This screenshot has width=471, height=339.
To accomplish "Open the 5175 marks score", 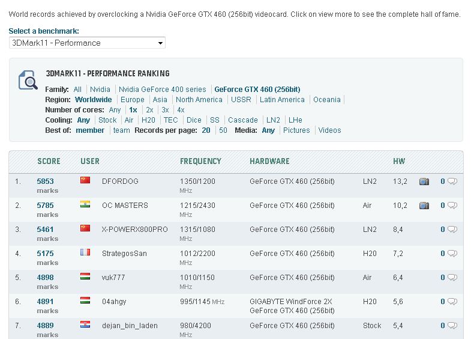I will [45, 254].
